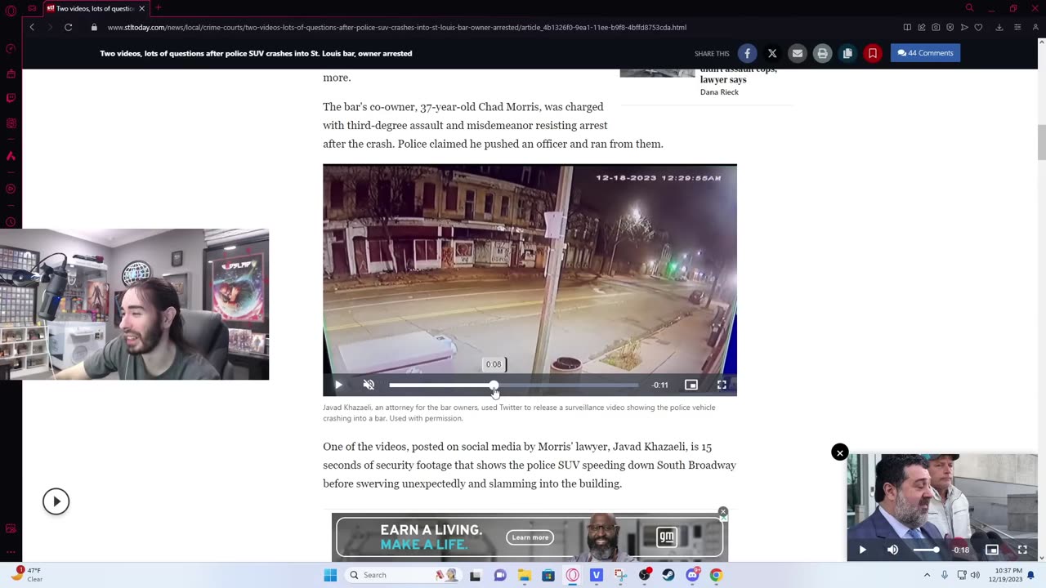The width and height of the screenshot is (1046, 588).
Task: Select the 'Two videos, lots of questions' tab
Action: click(96, 8)
